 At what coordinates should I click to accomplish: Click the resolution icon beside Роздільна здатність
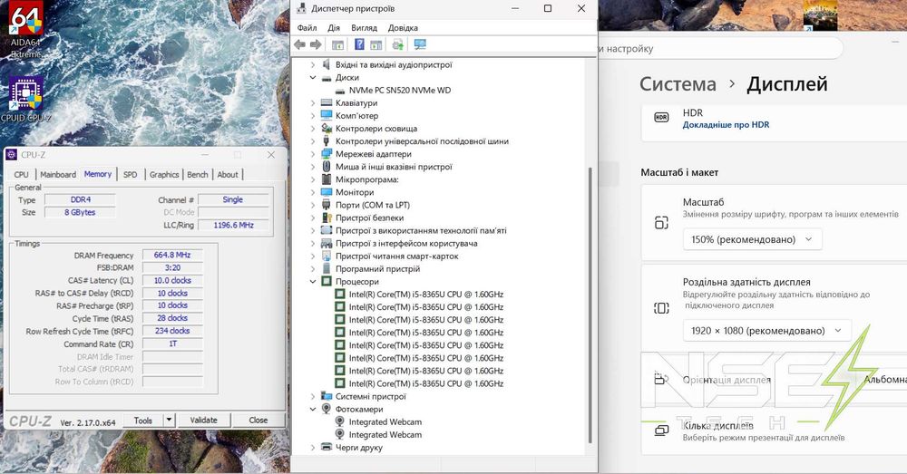661,307
